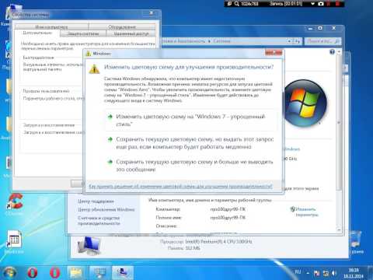Viewport: 373px width, 280px height.
Task: Click the computer icon below System window
Action: tap(89, 246)
